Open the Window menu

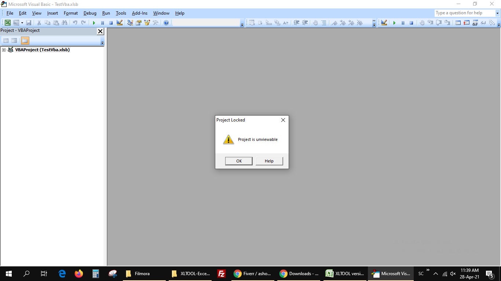(x=161, y=13)
